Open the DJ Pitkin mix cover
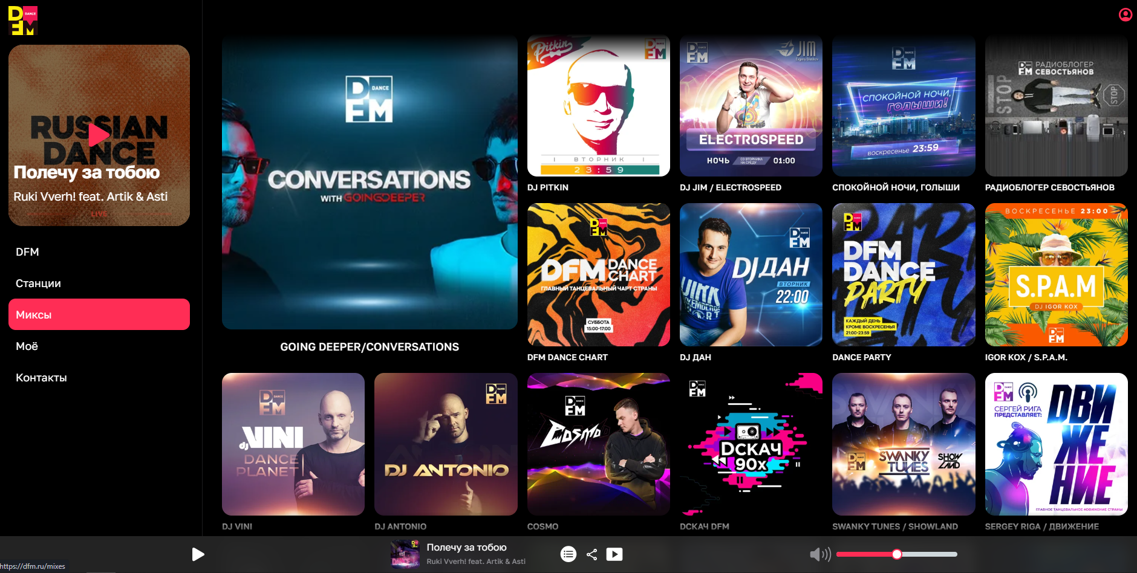 point(599,105)
